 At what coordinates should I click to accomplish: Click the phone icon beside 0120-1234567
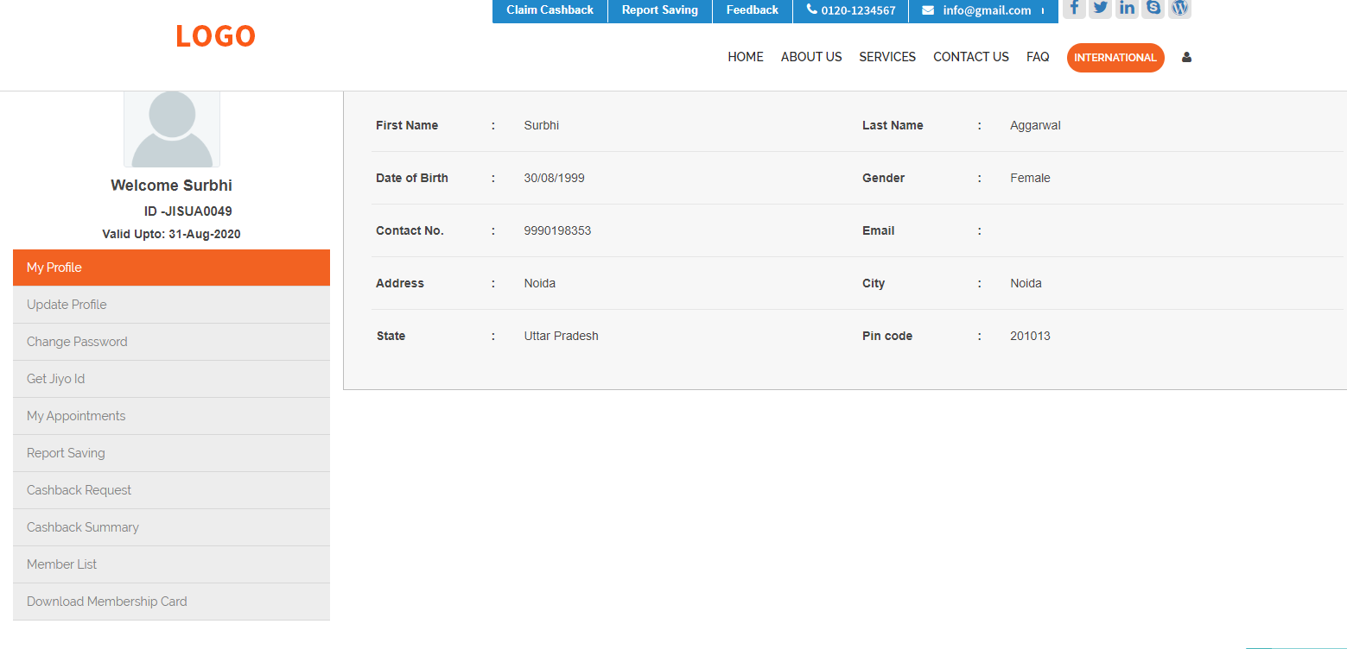coord(810,9)
